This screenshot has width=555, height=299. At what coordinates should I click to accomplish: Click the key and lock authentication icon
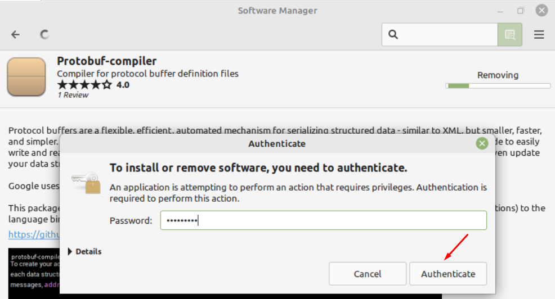[x=86, y=183]
